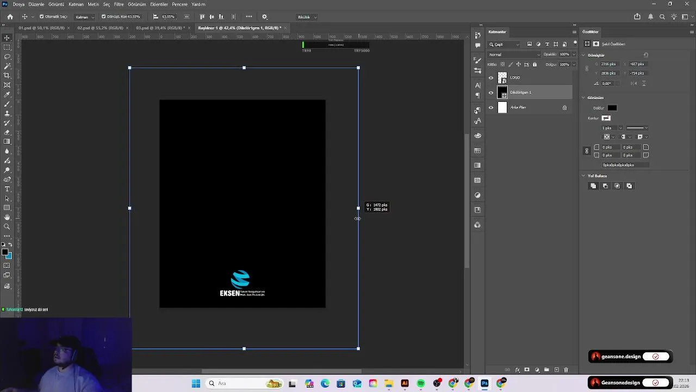Screen dimensions: 696x392
Task: Click the Share icon at top right
Action: (x=637, y=17)
